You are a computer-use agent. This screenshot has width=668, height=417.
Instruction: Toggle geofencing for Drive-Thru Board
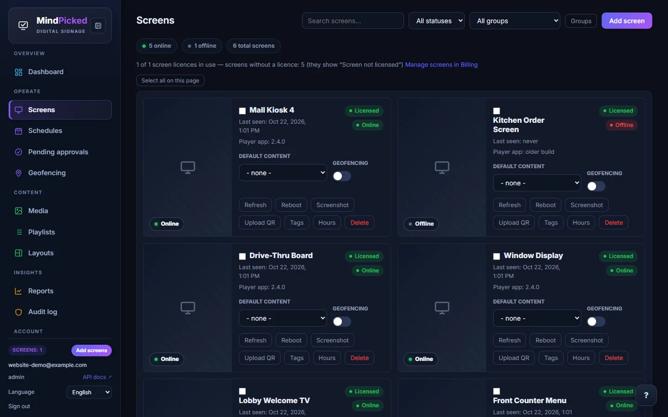click(342, 322)
